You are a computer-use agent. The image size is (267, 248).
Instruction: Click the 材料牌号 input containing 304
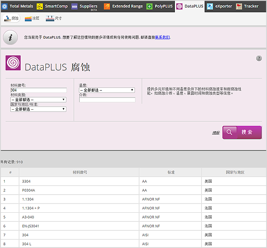pos(39,90)
